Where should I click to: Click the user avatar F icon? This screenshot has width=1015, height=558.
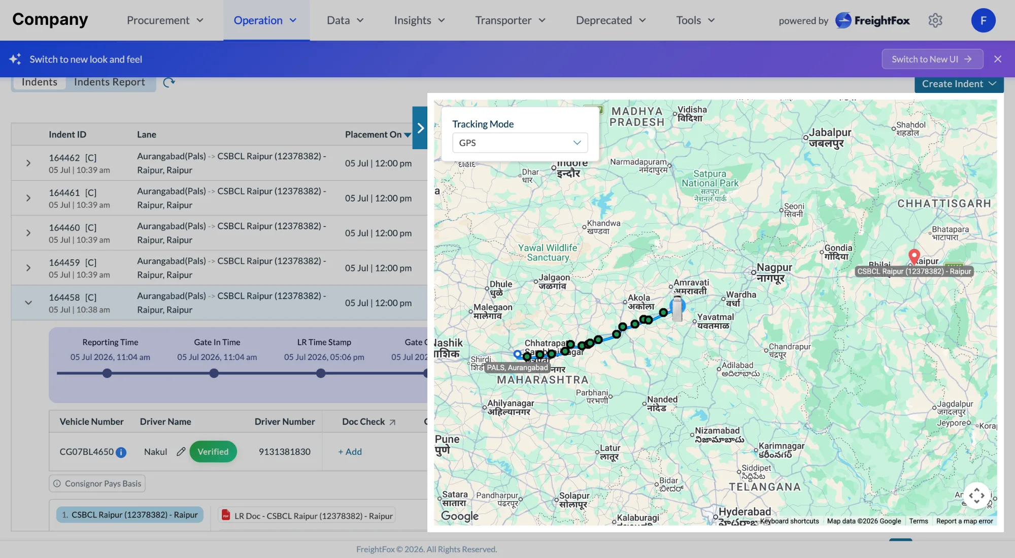983,20
